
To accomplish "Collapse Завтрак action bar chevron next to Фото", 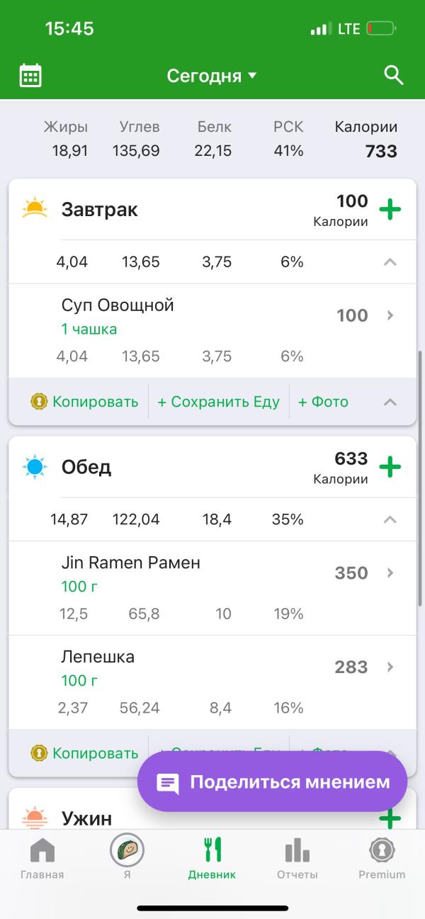I will click(x=390, y=402).
